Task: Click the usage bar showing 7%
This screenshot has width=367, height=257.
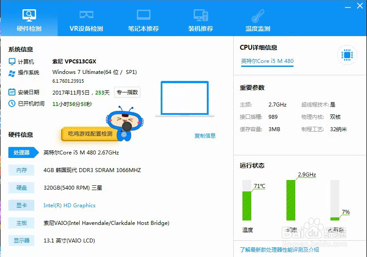Action: [x=335, y=200]
